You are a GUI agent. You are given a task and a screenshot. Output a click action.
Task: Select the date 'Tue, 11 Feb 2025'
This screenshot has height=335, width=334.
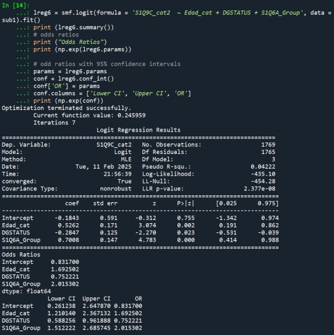103,167
